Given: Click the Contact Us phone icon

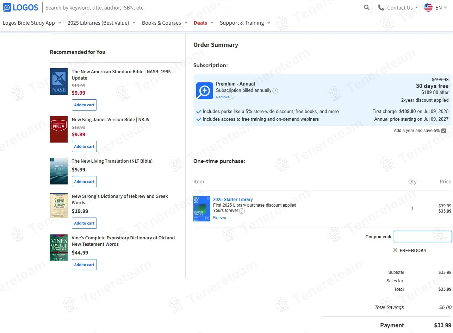Looking at the screenshot, I should [x=381, y=7].
